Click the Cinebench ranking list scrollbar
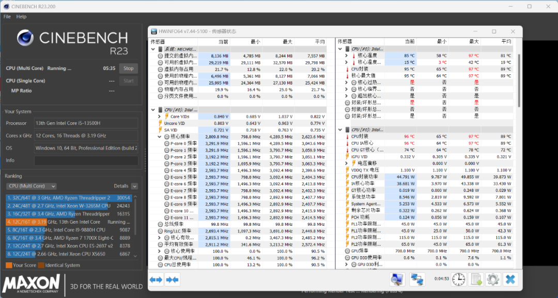The image size is (558, 298). 135,226
